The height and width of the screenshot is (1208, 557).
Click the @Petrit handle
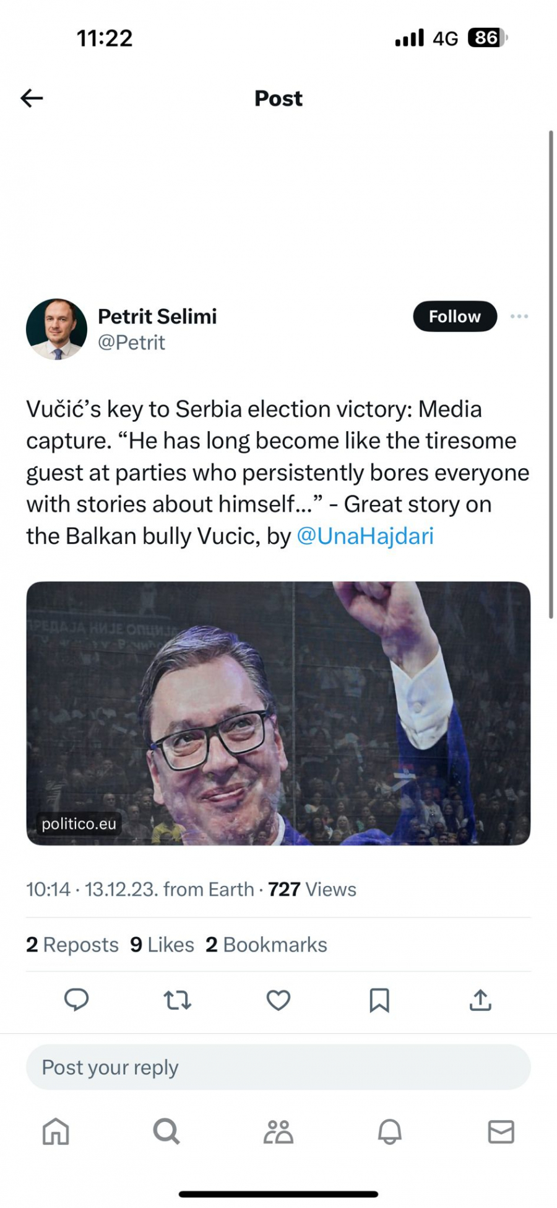coord(131,343)
